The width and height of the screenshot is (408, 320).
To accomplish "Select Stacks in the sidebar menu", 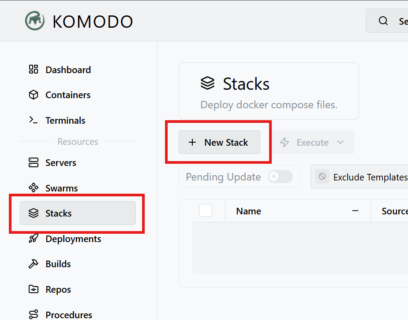I will point(78,213).
